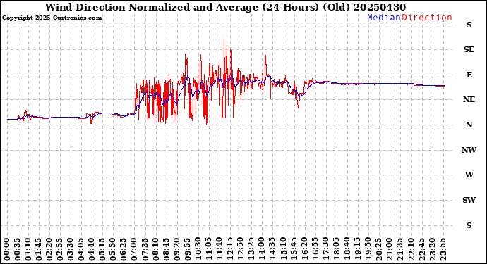Click the 18:40 time label

click(x=347, y=249)
